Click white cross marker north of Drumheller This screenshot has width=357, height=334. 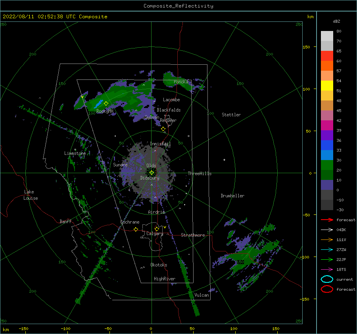[x=224, y=160]
